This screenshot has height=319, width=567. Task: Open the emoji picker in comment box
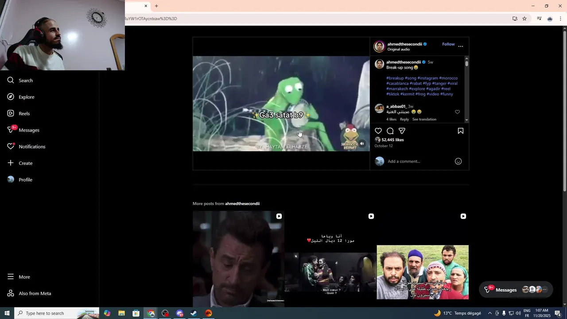(x=458, y=161)
